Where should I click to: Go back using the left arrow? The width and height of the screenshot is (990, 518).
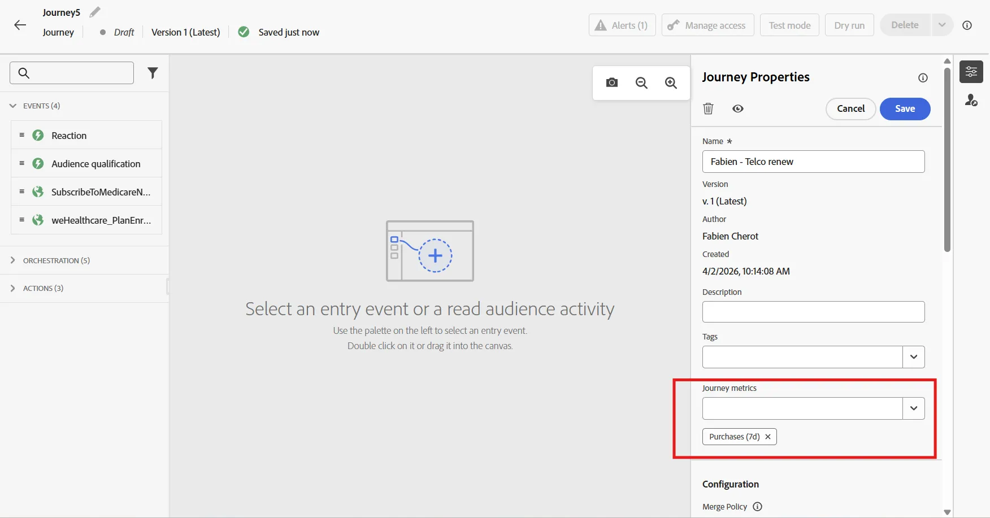[20, 25]
